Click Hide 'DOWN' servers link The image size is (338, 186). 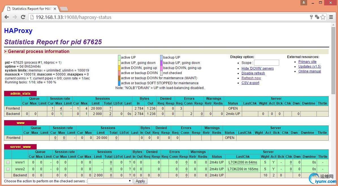tap(257, 68)
